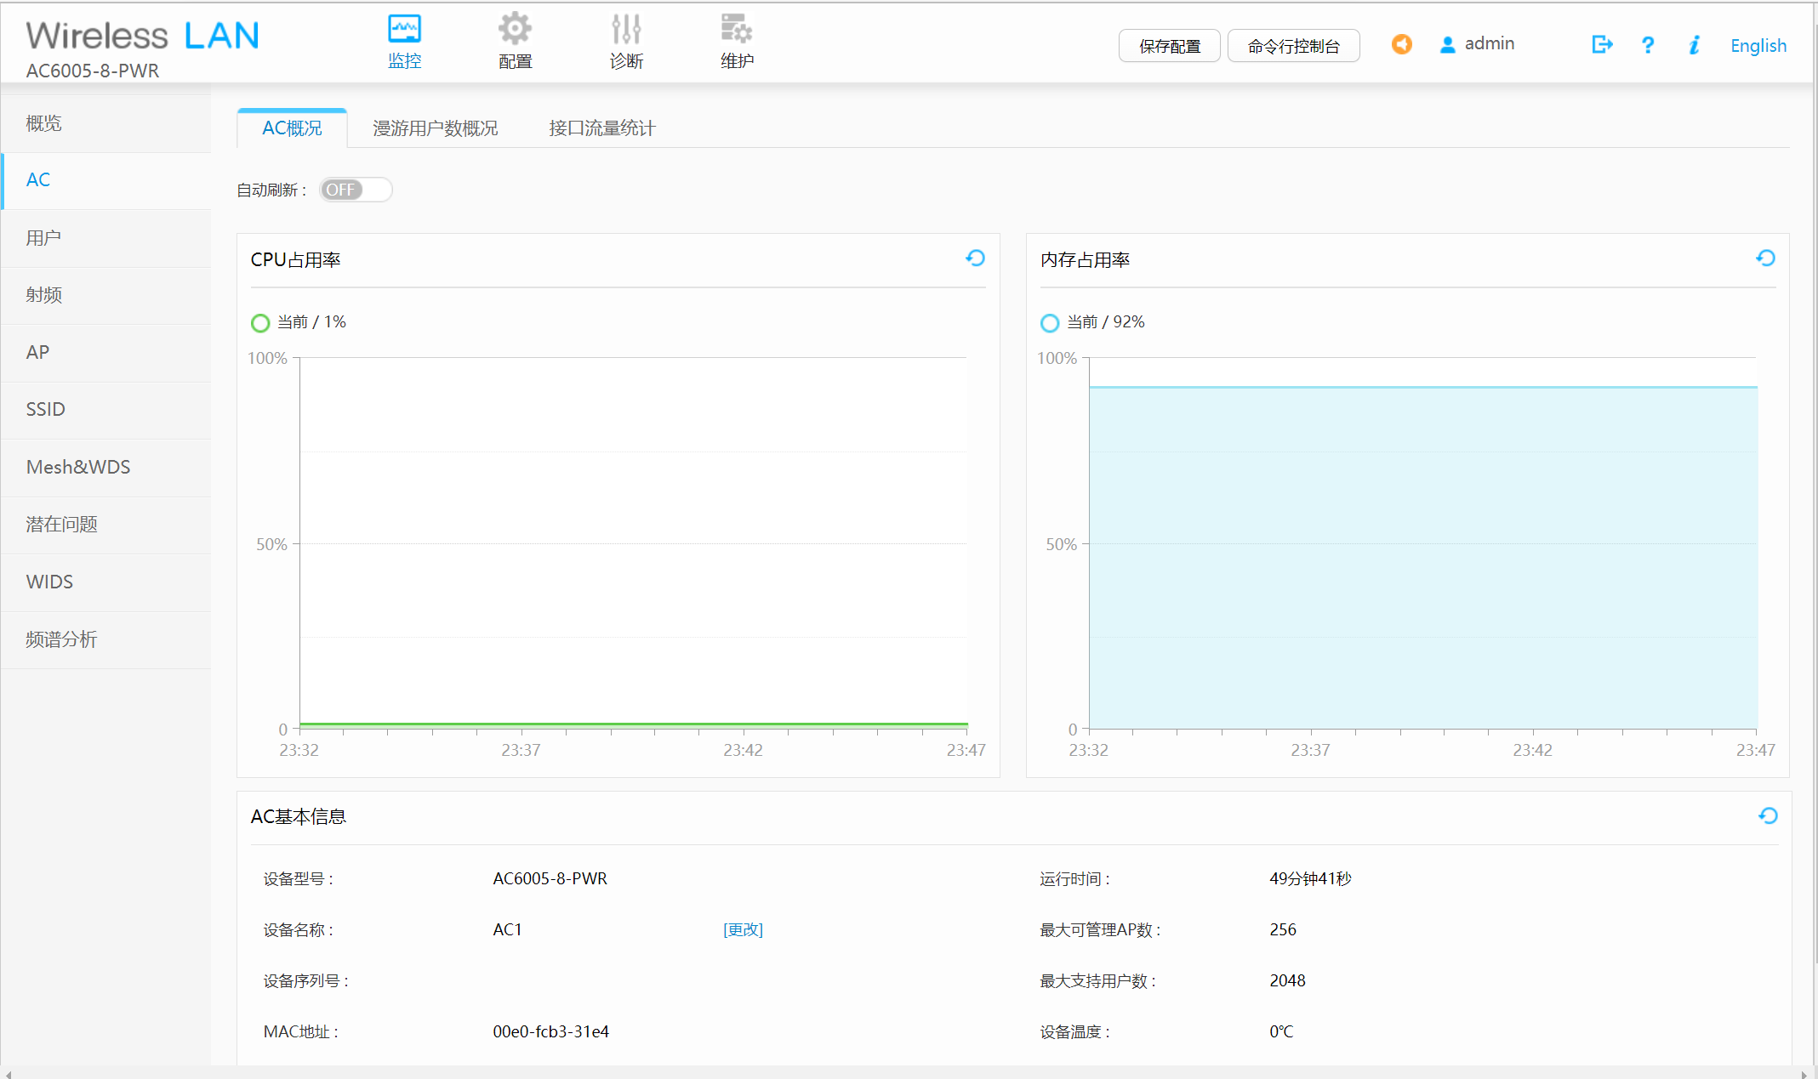Viewport: 1818px width, 1079px height.
Task: Open the 监控 monitoring section icon
Action: (x=404, y=28)
